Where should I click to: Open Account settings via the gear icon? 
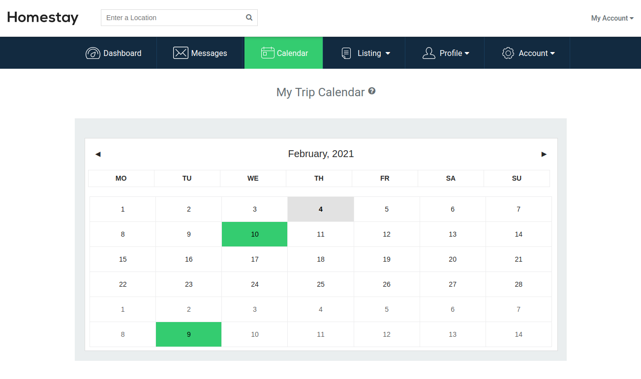[x=508, y=53]
